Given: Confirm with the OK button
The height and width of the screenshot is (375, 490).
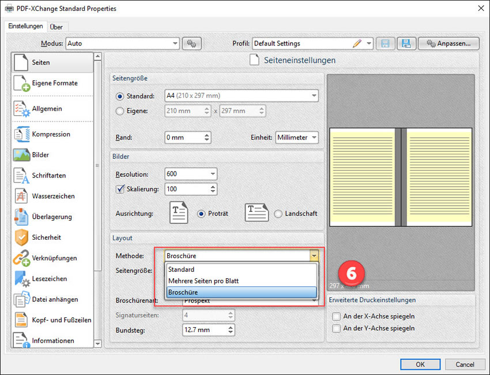Looking at the screenshot, I should coord(420,365).
